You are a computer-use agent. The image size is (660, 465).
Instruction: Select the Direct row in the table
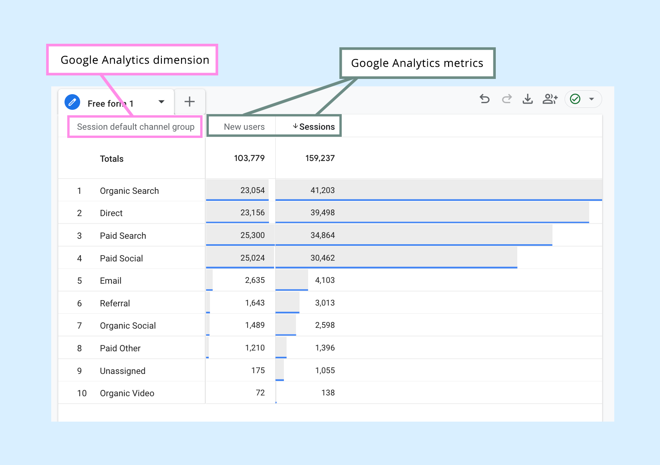[111, 213]
